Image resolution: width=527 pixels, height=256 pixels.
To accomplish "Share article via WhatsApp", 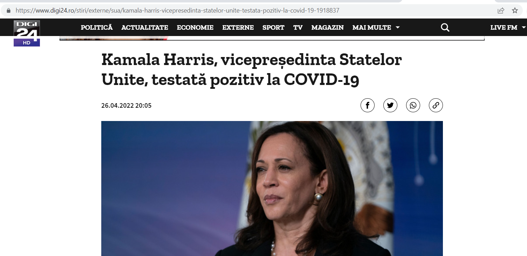I will 413,105.
